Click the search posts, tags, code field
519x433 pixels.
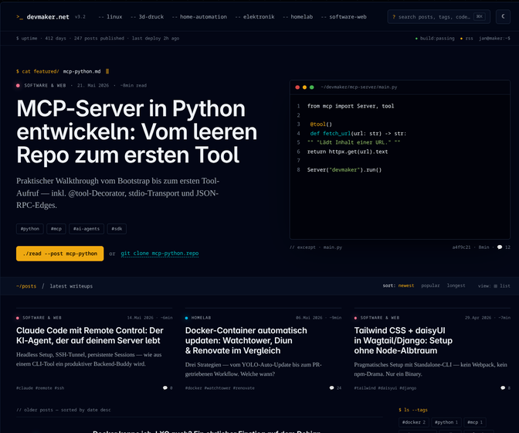pos(439,16)
